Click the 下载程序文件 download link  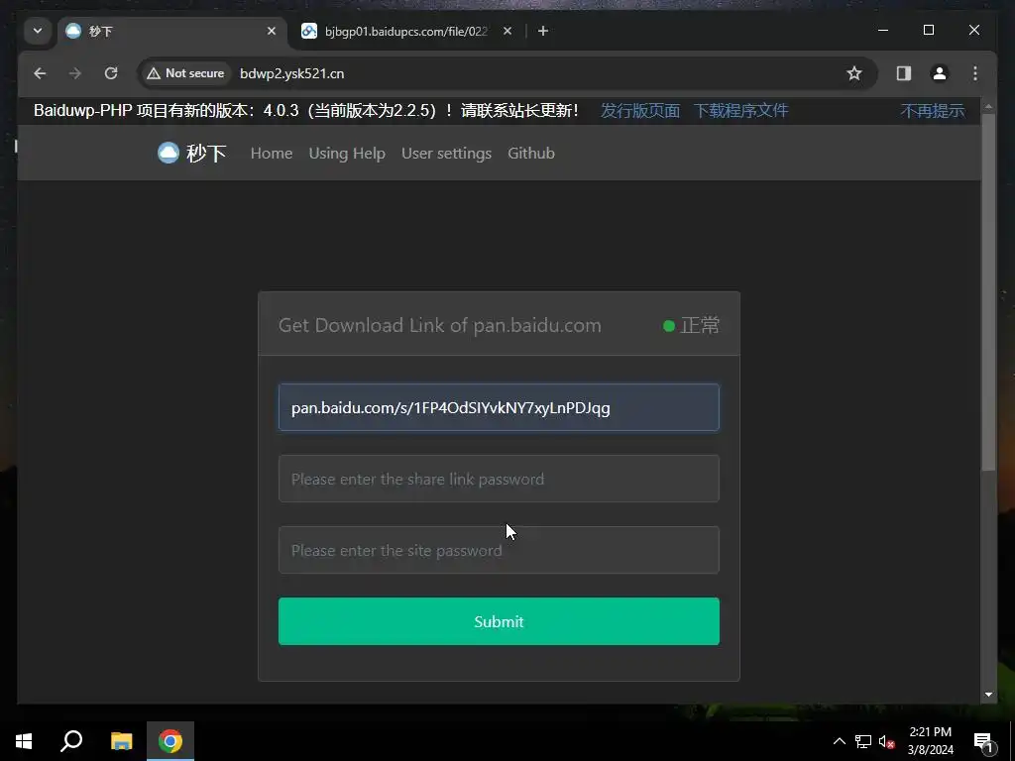740,111
